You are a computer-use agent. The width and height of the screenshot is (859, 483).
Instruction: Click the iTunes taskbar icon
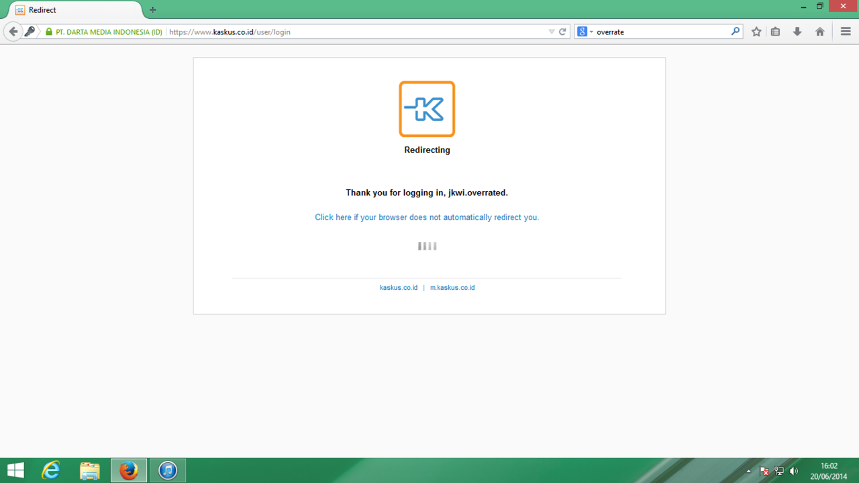(x=168, y=470)
